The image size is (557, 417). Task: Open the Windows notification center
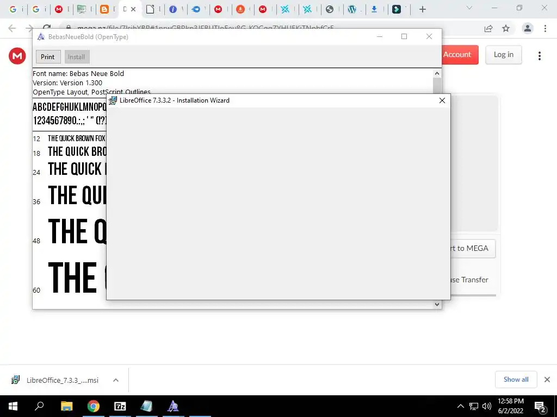(x=540, y=407)
